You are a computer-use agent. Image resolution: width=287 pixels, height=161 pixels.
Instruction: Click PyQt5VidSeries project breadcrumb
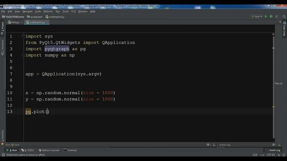coord(13,17)
